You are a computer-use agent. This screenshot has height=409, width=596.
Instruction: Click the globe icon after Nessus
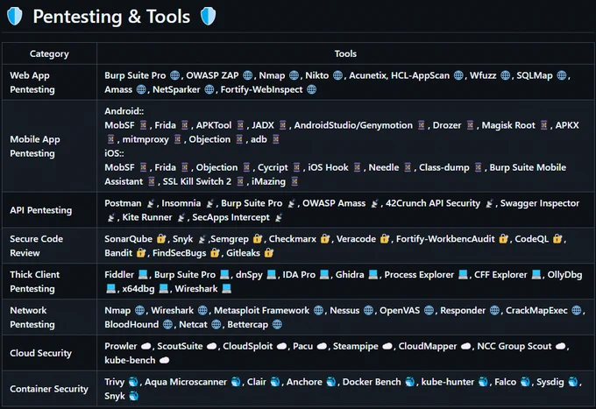pos(368,311)
